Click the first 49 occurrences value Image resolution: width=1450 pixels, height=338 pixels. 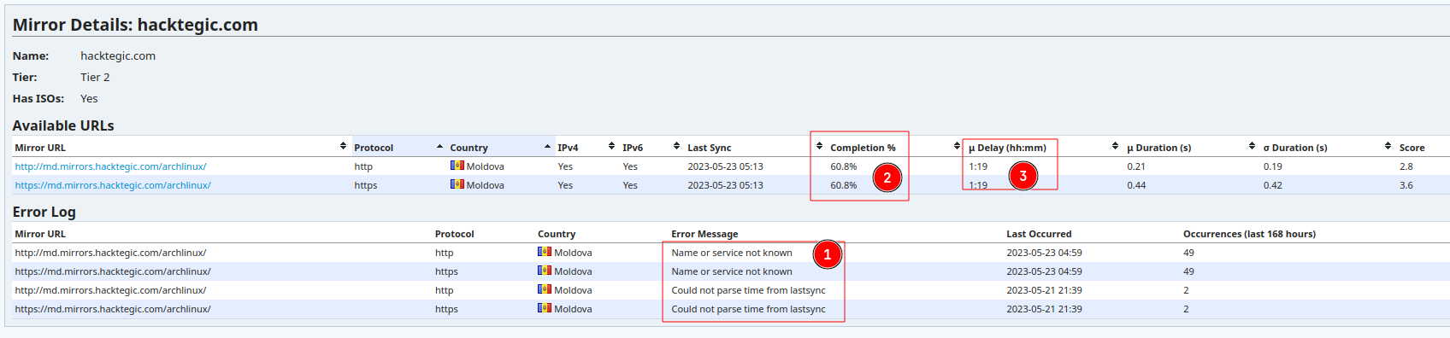point(1188,253)
